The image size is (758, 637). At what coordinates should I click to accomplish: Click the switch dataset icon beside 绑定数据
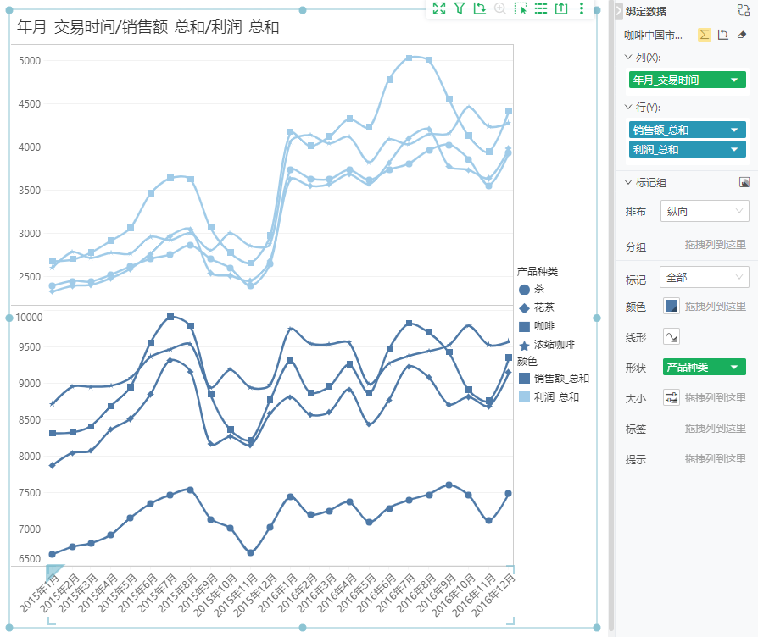(x=743, y=11)
